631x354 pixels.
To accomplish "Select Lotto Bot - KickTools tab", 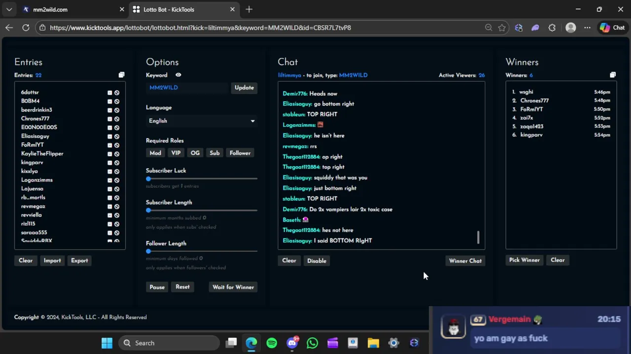I will tap(183, 9).
